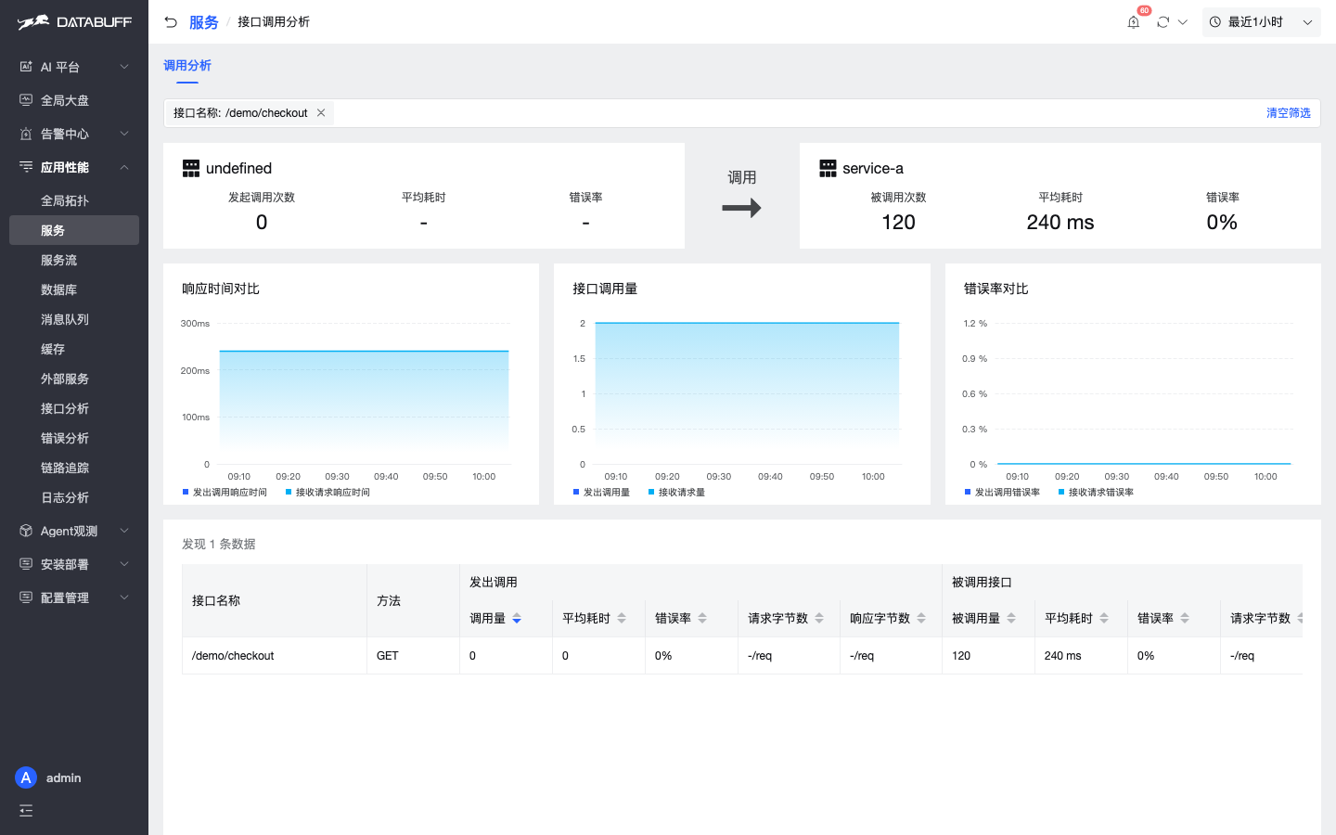The width and height of the screenshot is (1336, 835).
Task: Sort by 发出调用 调用量 column
Action: coord(517,619)
